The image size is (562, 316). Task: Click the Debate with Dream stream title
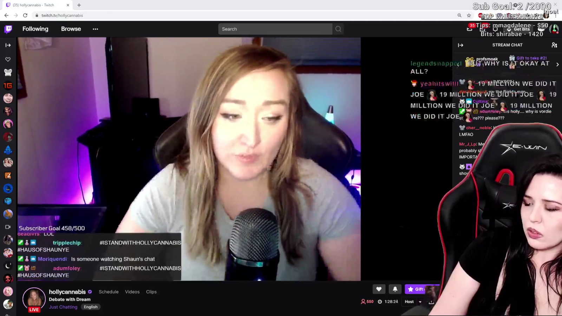click(70, 299)
